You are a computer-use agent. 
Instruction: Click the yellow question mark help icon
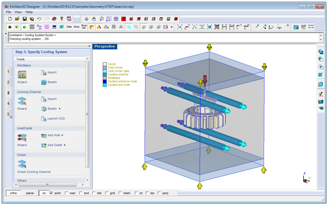[62, 19]
